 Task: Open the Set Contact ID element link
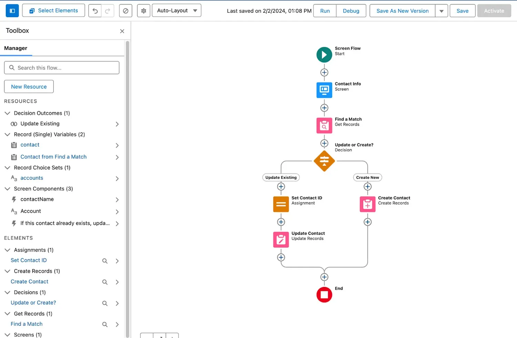click(29, 260)
